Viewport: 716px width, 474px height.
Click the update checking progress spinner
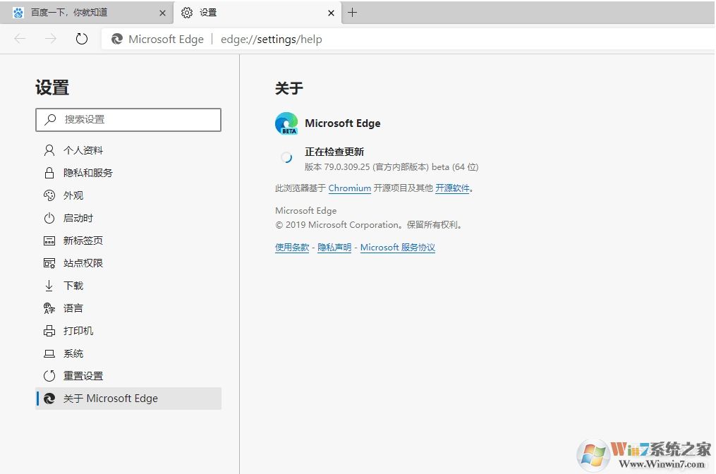click(285, 157)
